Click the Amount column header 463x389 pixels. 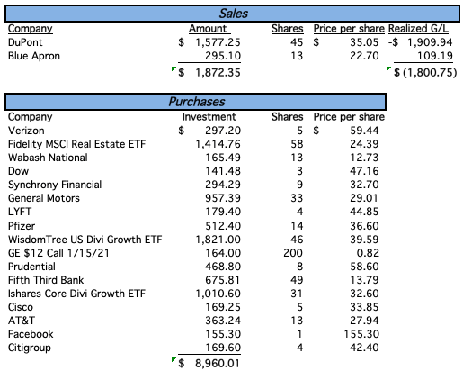pos(208,29)
